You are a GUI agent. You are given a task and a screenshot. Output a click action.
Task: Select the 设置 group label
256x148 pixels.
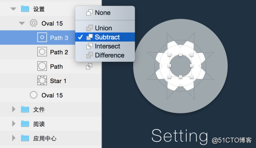(39, 9)
